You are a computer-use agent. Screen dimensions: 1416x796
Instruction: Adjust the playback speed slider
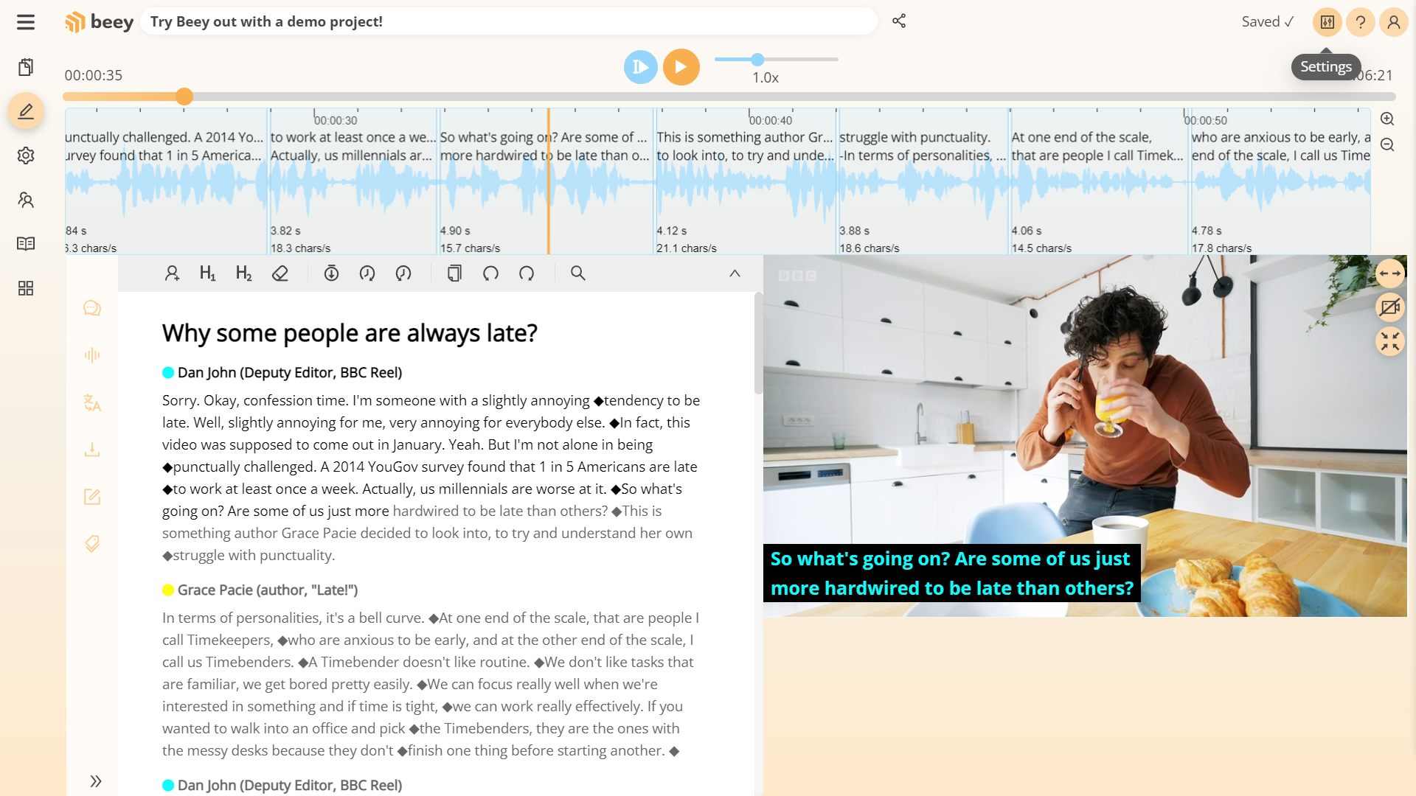pos(759,59)
